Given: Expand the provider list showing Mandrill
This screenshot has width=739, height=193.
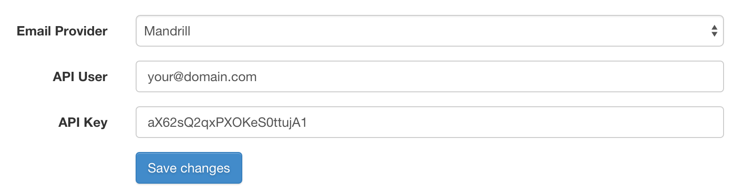Looking at the screenshot, I should click(x=429, y=31).
